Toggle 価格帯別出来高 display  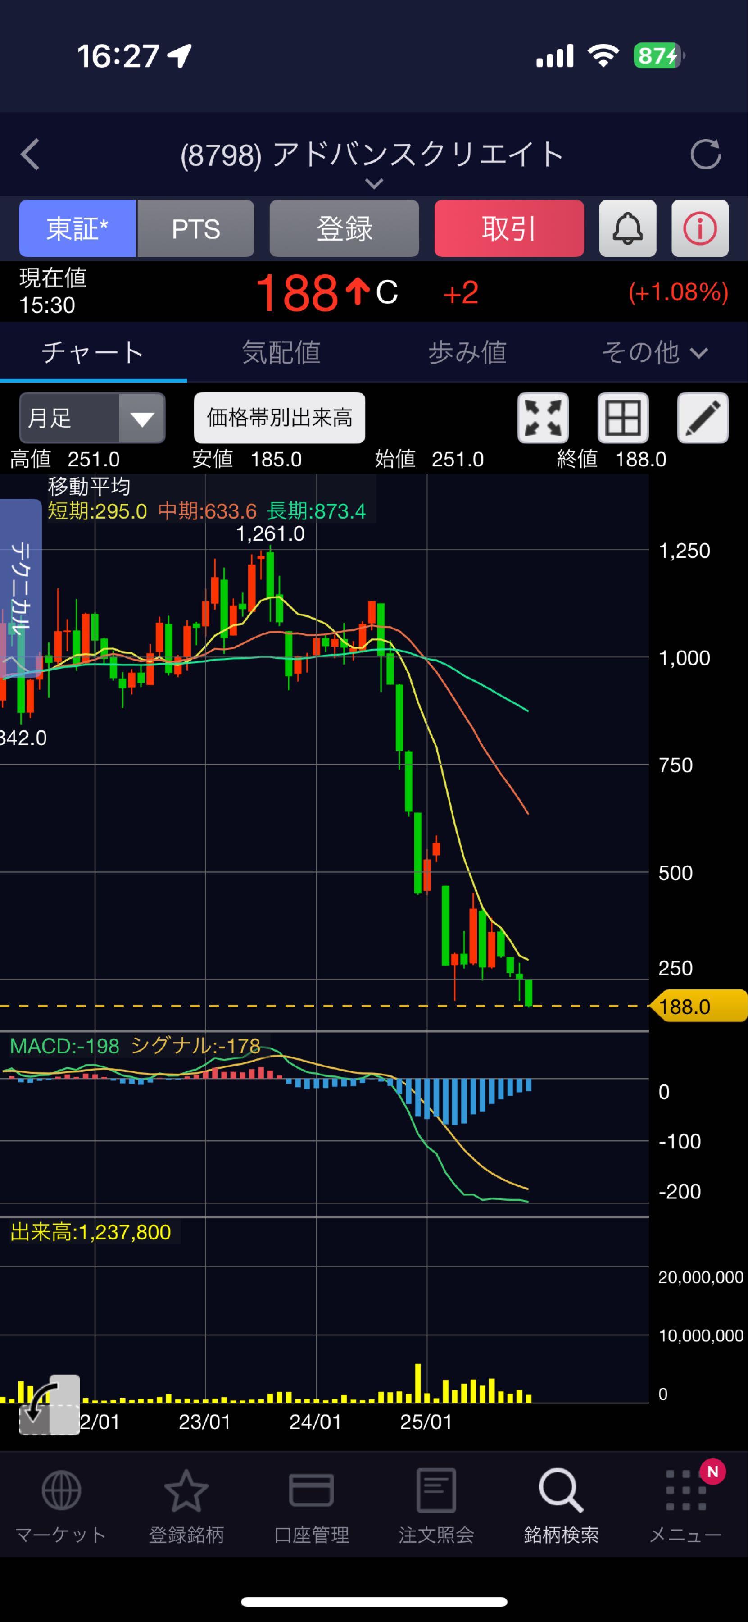[279, 418]
